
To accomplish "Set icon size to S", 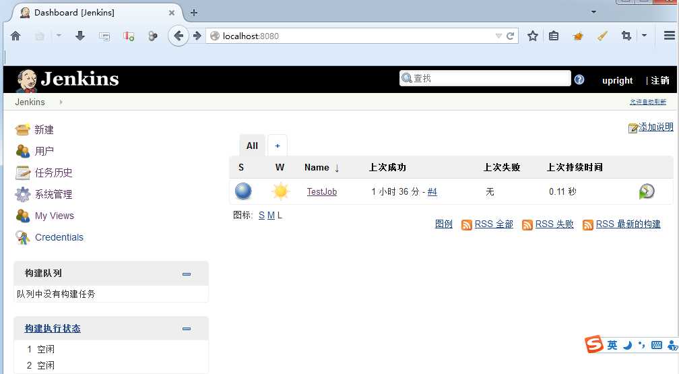I will 261,216.
